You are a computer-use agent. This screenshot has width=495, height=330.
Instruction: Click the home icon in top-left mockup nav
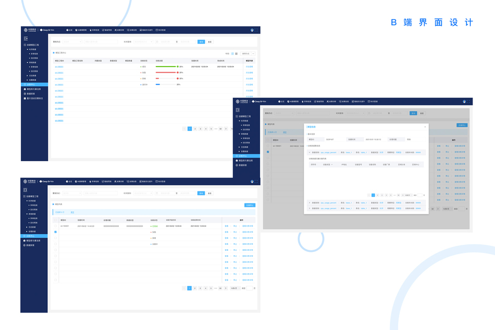pyautogui.click(x=67, y=30)
